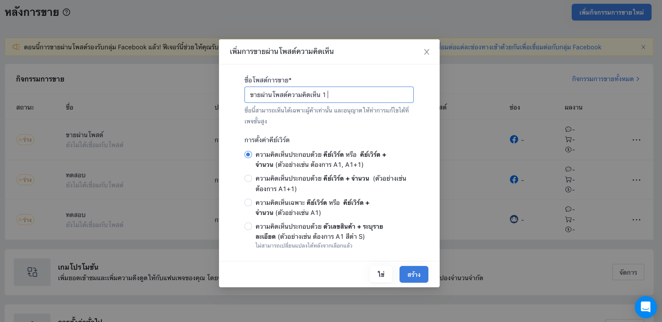Select product number + details option (A1 สีดำ S)
The width and height of the screenshot is (662, 322).
pos(248,226)
